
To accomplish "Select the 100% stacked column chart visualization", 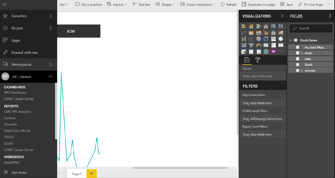I will [x=281, y=26].
